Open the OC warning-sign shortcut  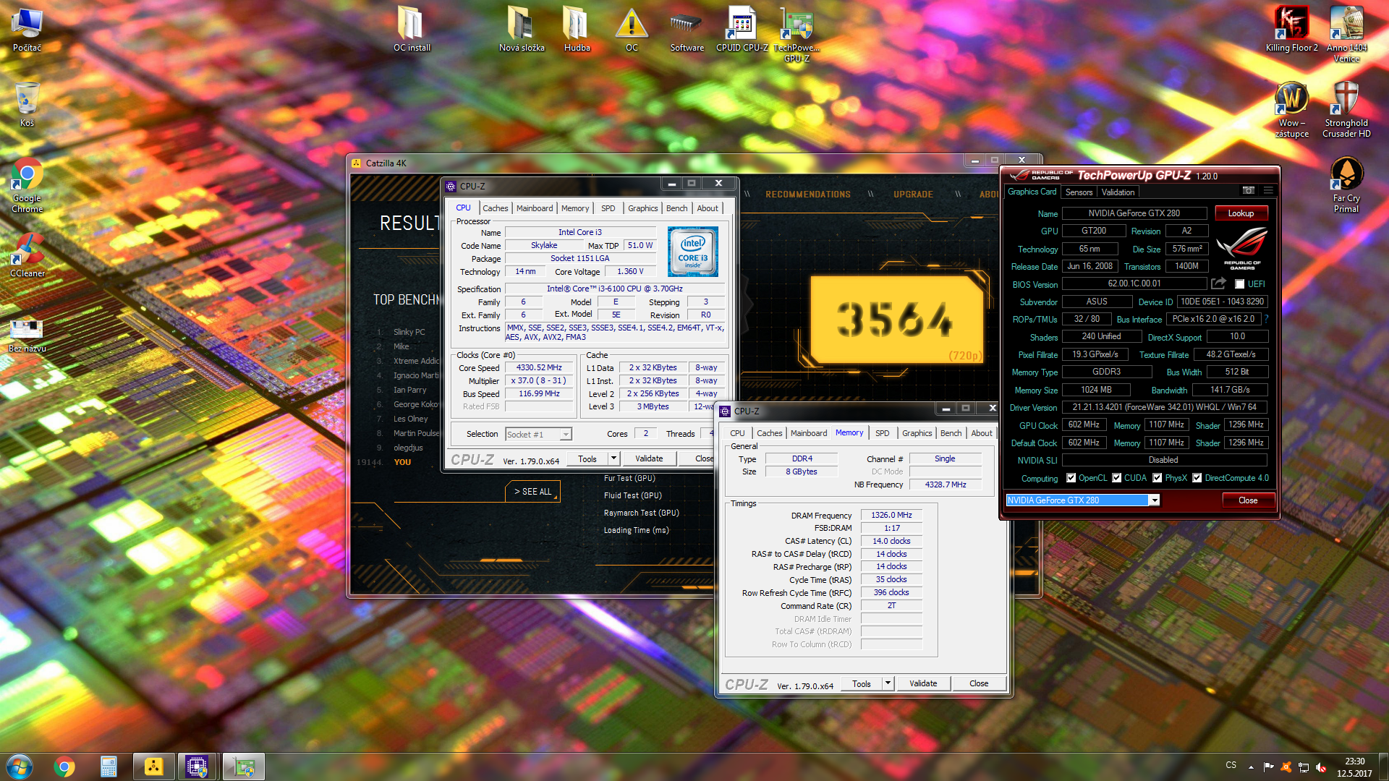pos(632,30)
